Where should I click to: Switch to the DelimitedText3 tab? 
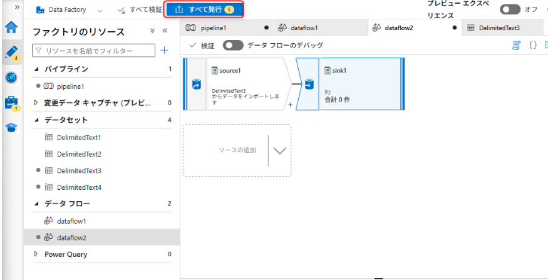504,28
